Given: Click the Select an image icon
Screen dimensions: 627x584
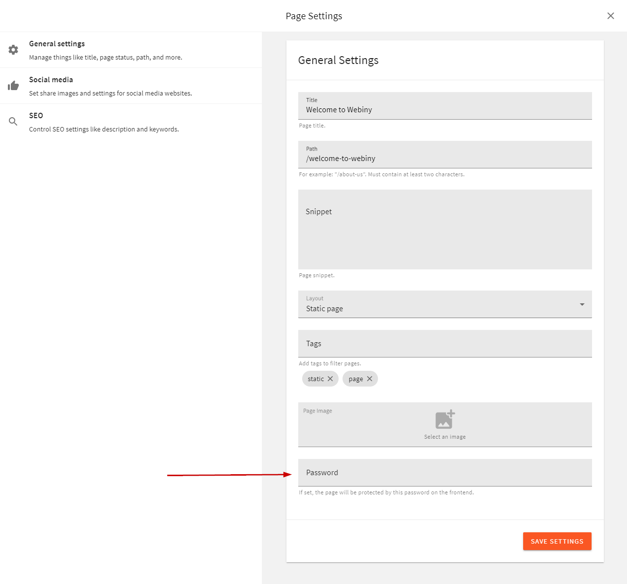Looking at the screenshot, I should (x=444, y=420).
